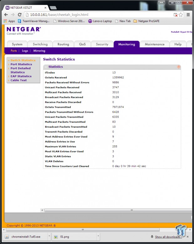Click the Unicast Packets Transmitted value 6335
This screenshot has width=194, height=244.
pyautogui.click(x=115, y=117)
